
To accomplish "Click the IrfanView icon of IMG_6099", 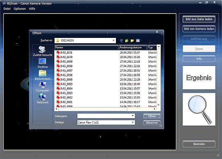I will [x=58, y=61].
